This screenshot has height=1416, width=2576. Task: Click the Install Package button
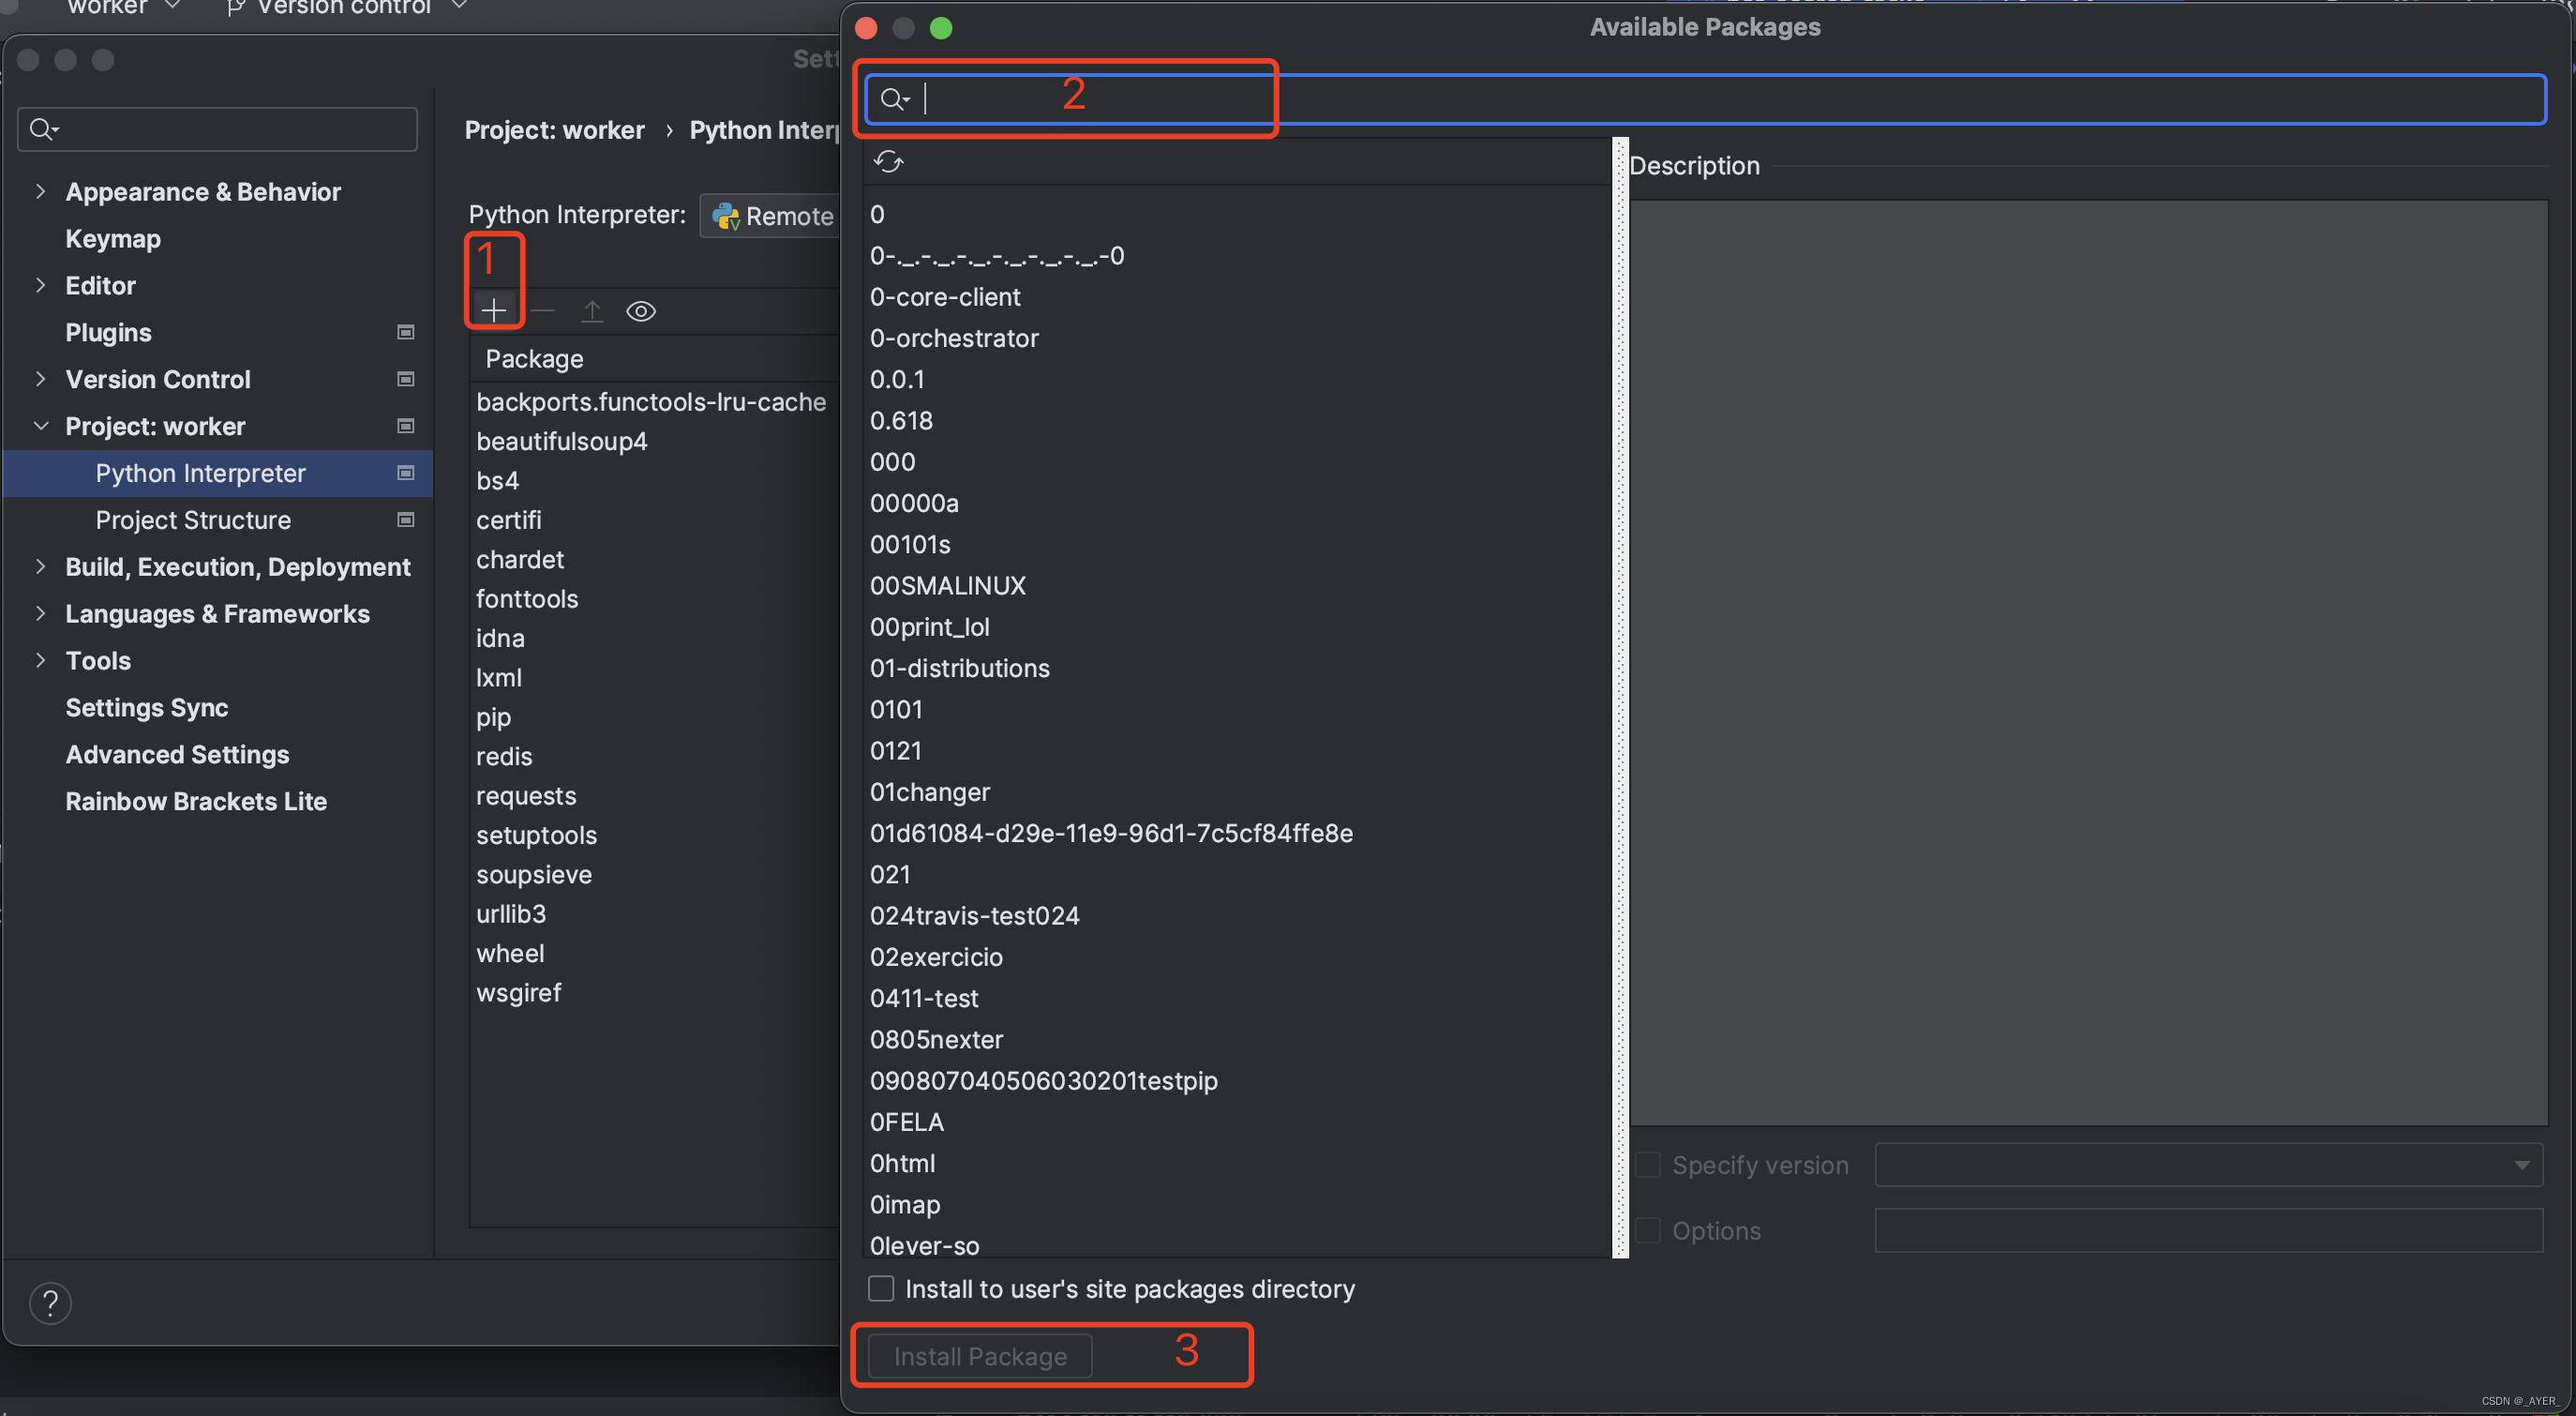(980, 1355)
